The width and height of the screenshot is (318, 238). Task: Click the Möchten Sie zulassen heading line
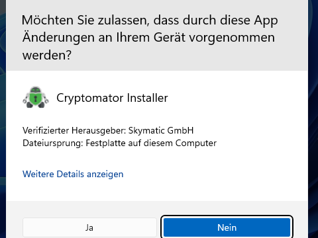tap(150, 20)
